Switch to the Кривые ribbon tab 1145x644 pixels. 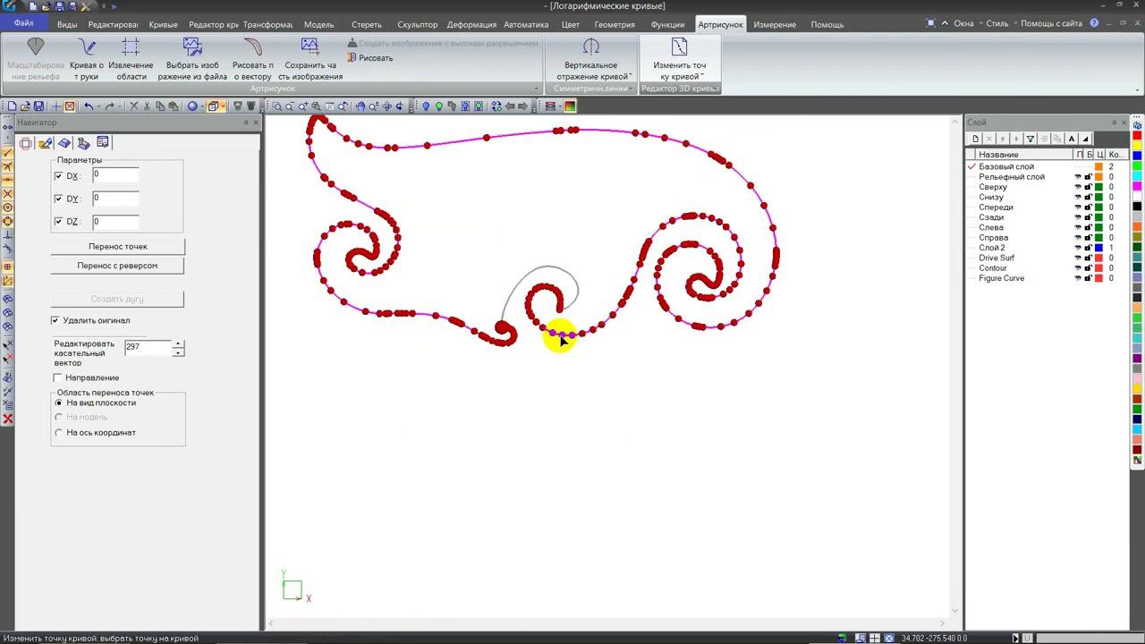pos(163,24)
